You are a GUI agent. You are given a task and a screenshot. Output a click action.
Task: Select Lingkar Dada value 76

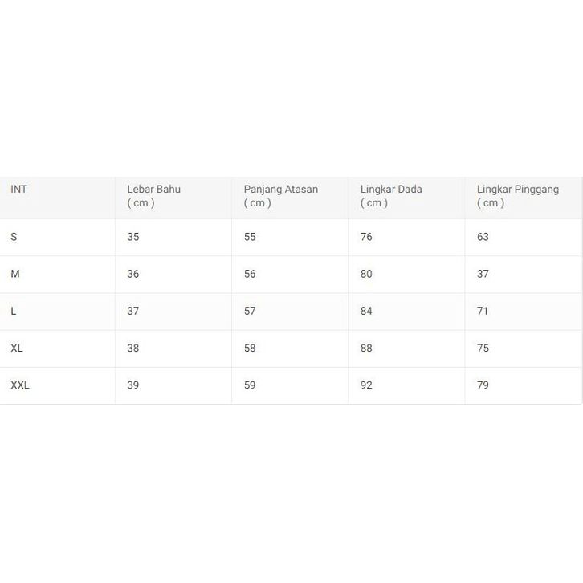pyautogui.click(x=366, y=237)
